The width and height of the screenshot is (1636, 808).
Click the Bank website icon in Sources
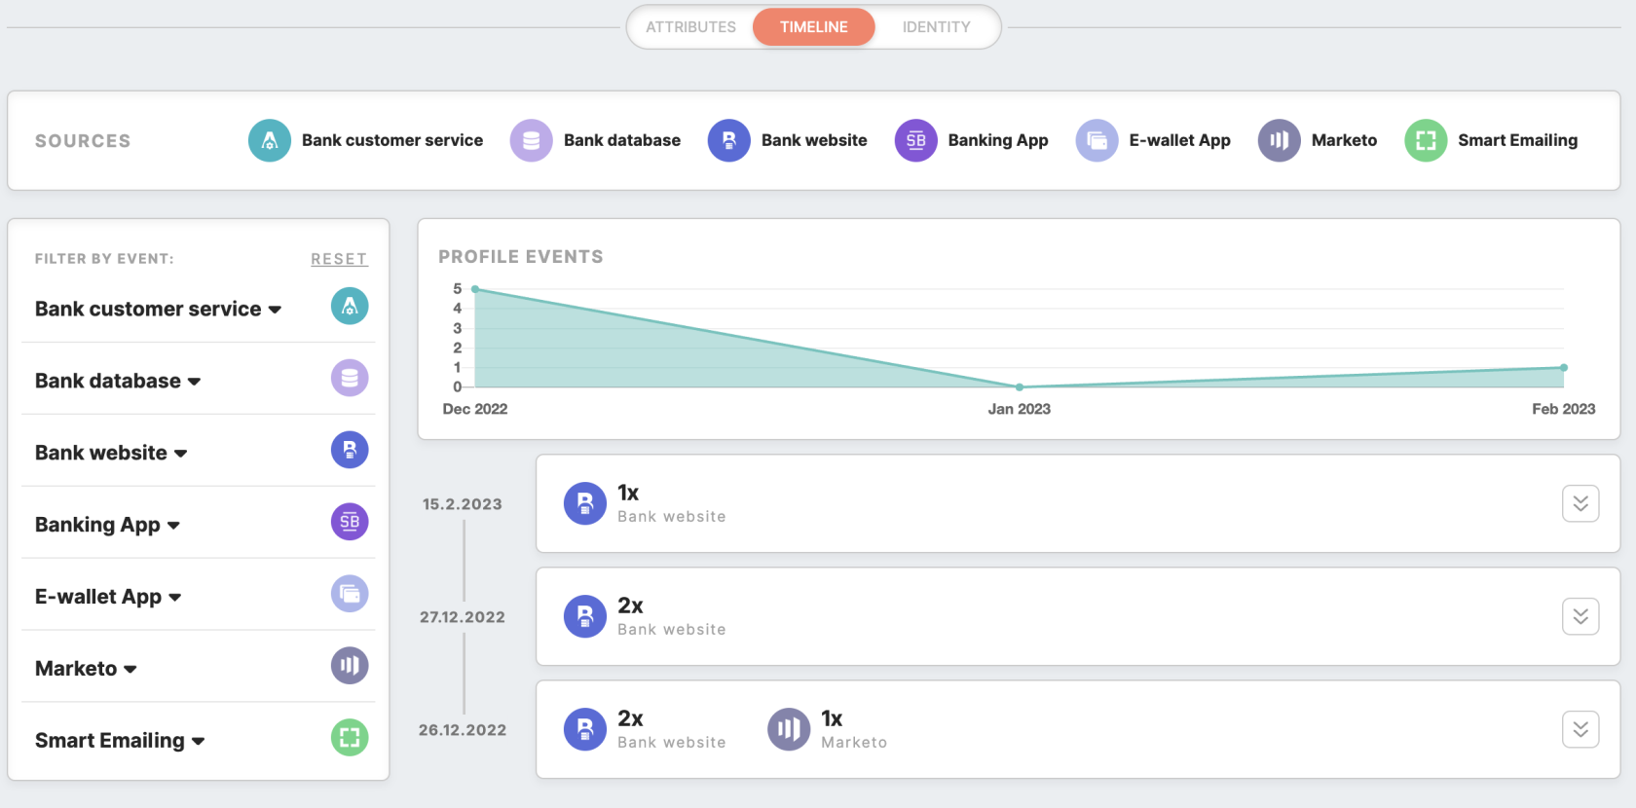coord(729,140)
